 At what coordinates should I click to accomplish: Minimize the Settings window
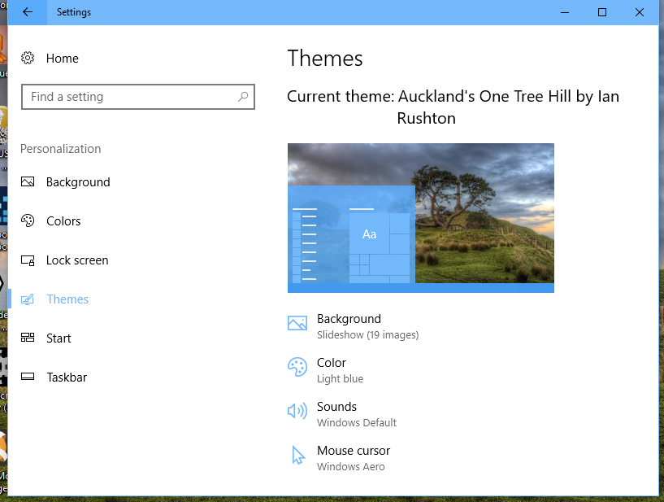(565, 12)
